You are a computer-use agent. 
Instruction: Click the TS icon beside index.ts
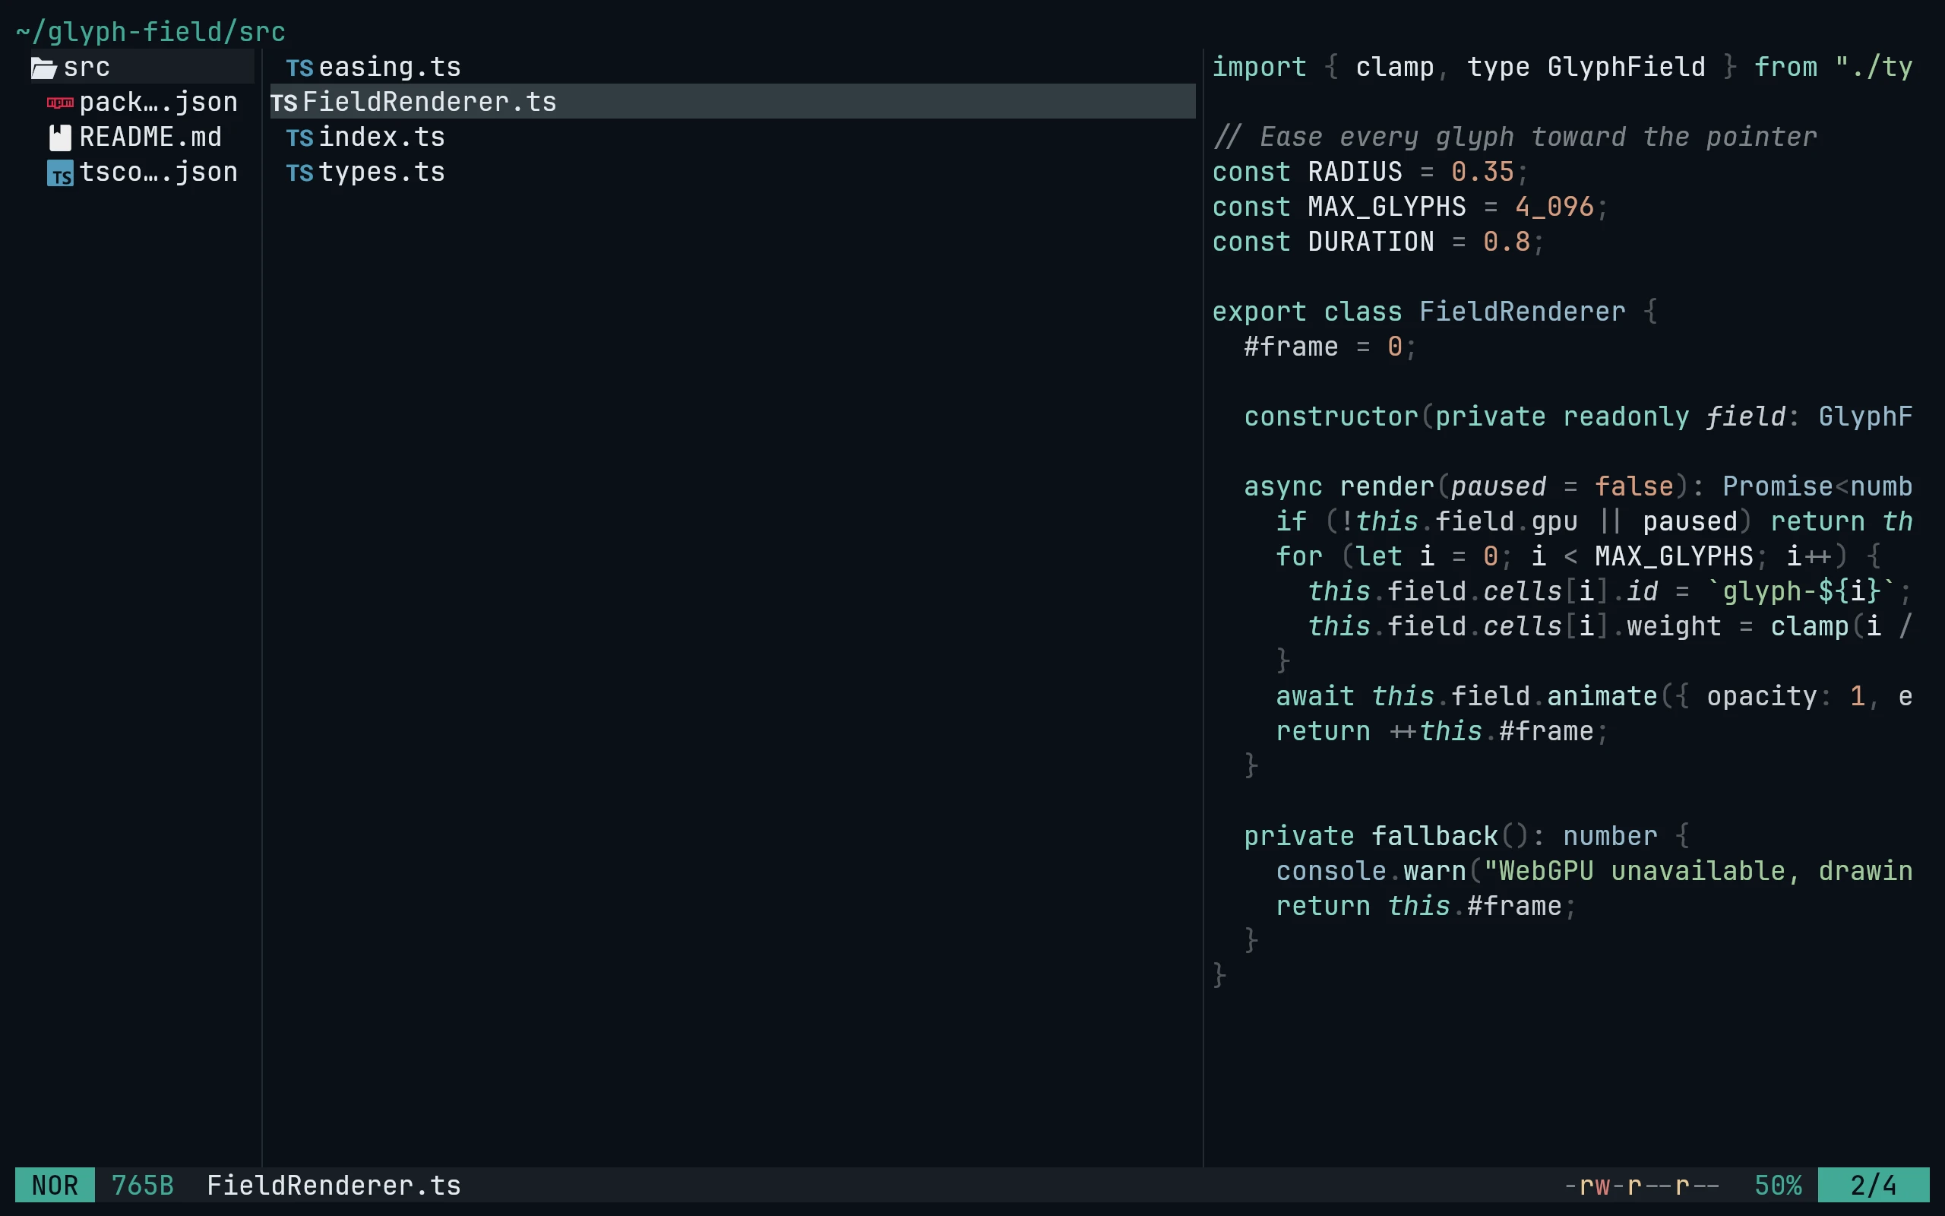tap(300, 138)
